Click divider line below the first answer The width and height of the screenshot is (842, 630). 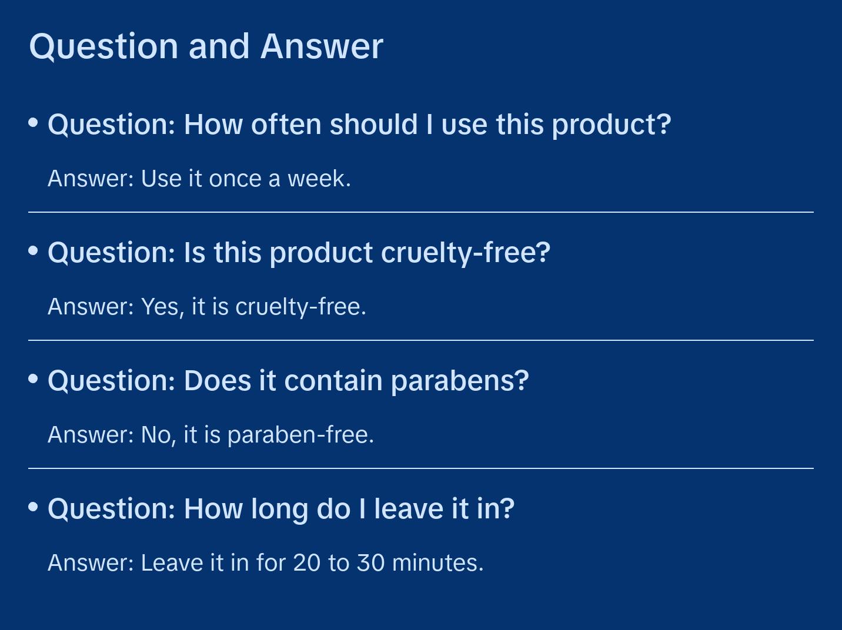click(x=421, y=212)
